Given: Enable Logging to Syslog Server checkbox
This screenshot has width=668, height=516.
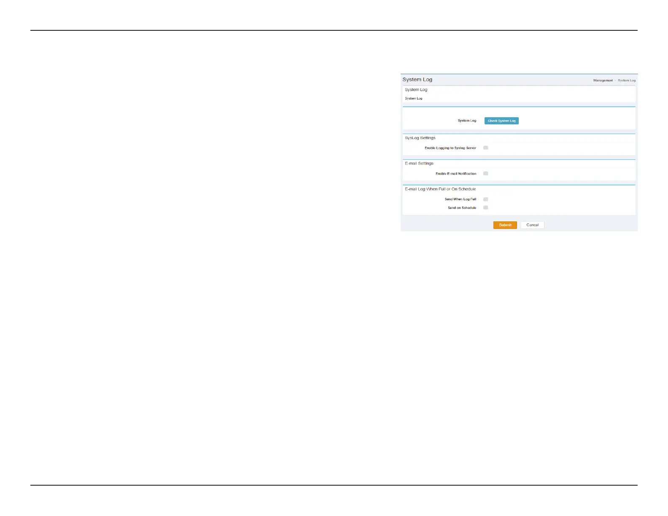Looking at the screenshot, I should [x=486, y=148].
